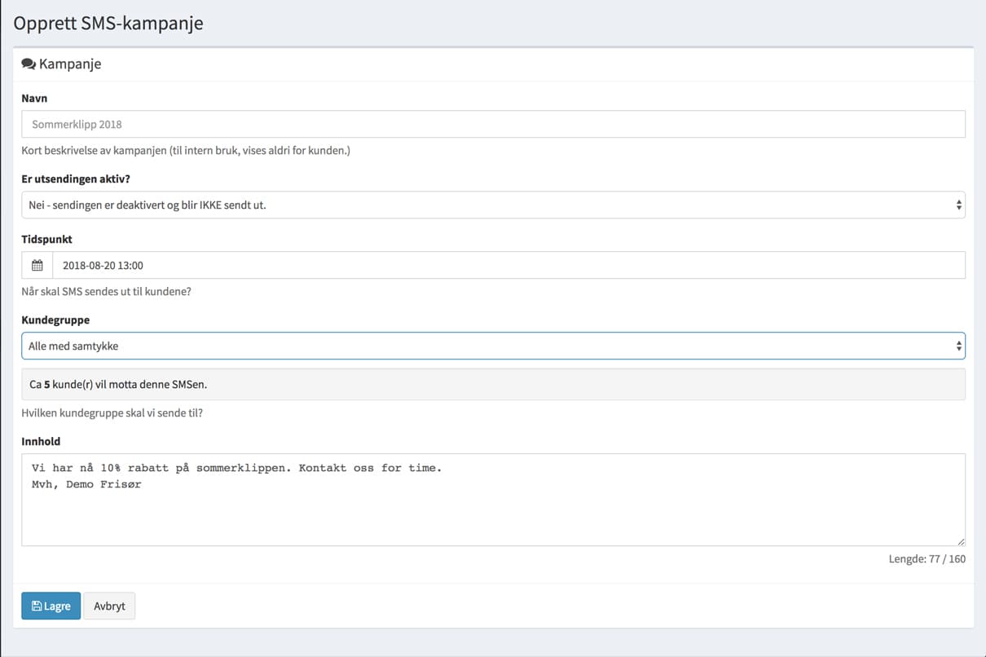The height and width of the screenshot is (657, 986).
Task: Open the Kundegruppe dropdown showing 'Alle med samtykke'
Action: pos(493,346)
